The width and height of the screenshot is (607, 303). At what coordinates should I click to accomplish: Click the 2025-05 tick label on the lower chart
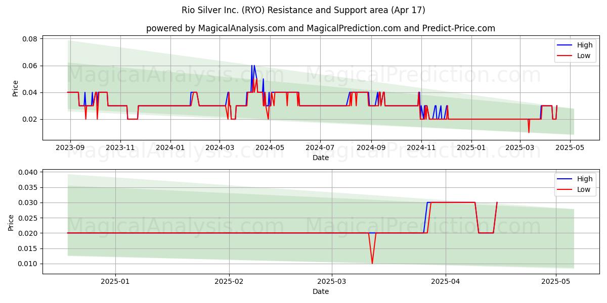click(x=556, y=282)
